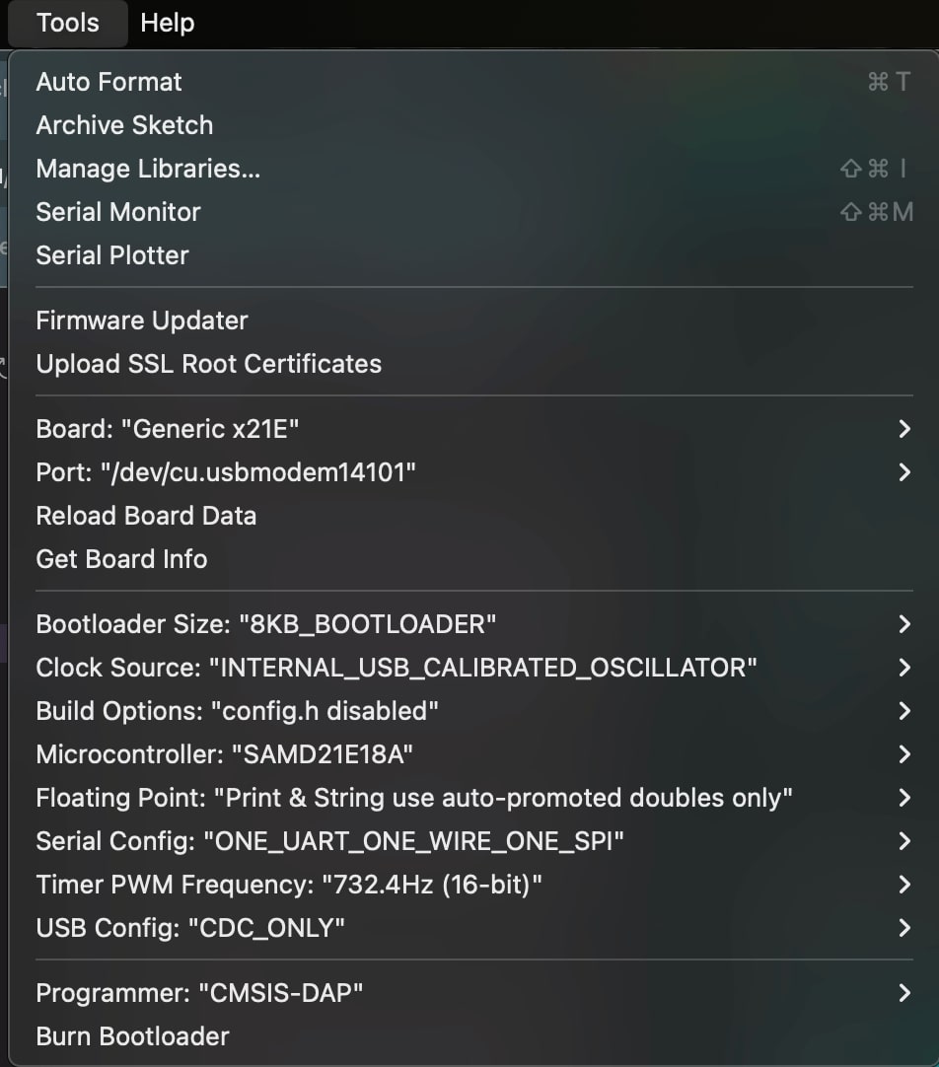
Task: Run Auto Format on the sketch
Action: click(108, 82)
